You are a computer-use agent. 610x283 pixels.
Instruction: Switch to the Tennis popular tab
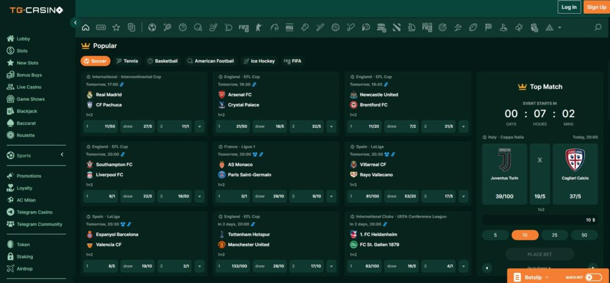click(x=127, y=61)
